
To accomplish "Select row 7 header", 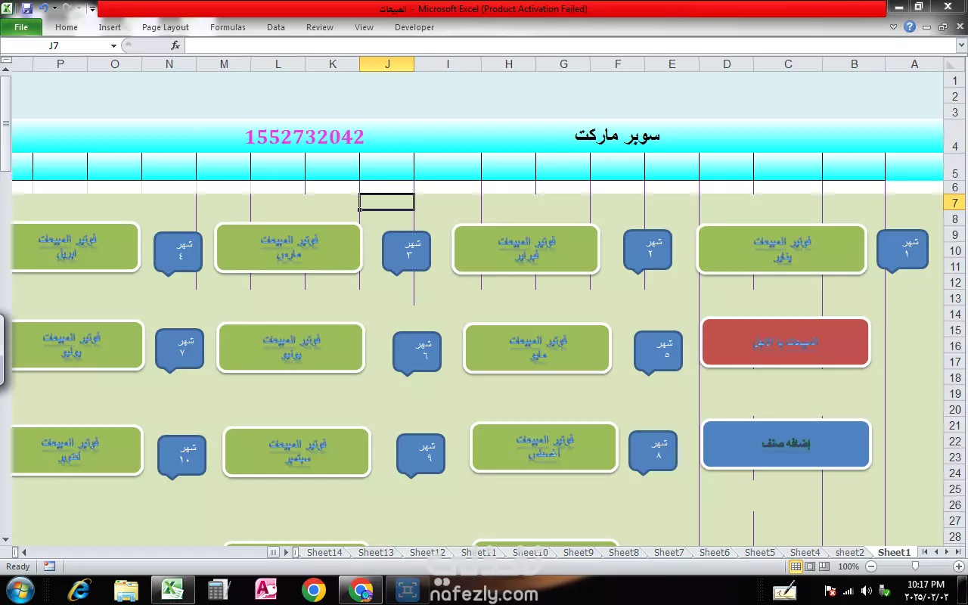I will pos(955,203).
